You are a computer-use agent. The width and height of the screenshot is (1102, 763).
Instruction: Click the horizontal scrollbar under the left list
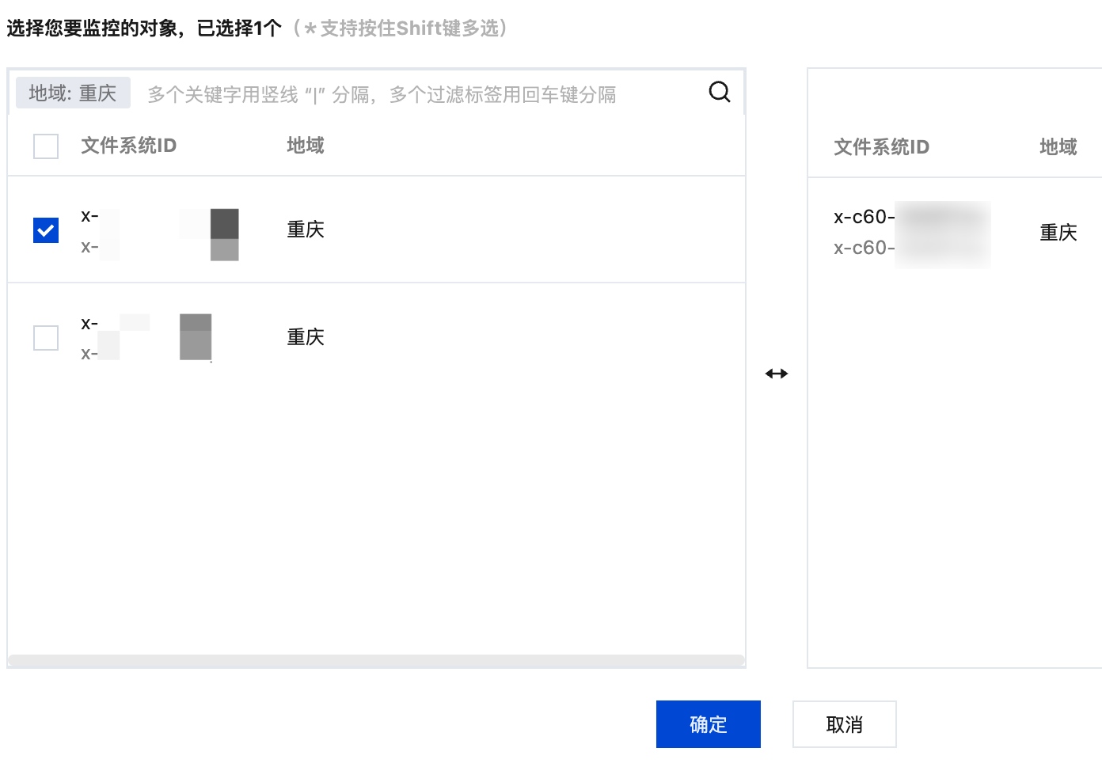tap(376, 661)
